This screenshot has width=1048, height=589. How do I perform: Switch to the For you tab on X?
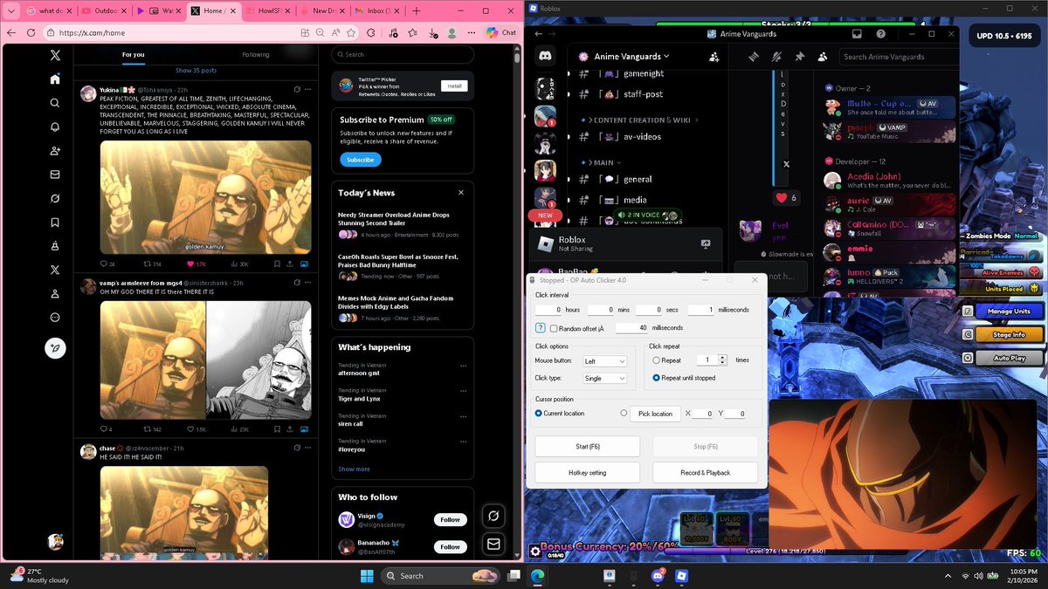point(134,54)
